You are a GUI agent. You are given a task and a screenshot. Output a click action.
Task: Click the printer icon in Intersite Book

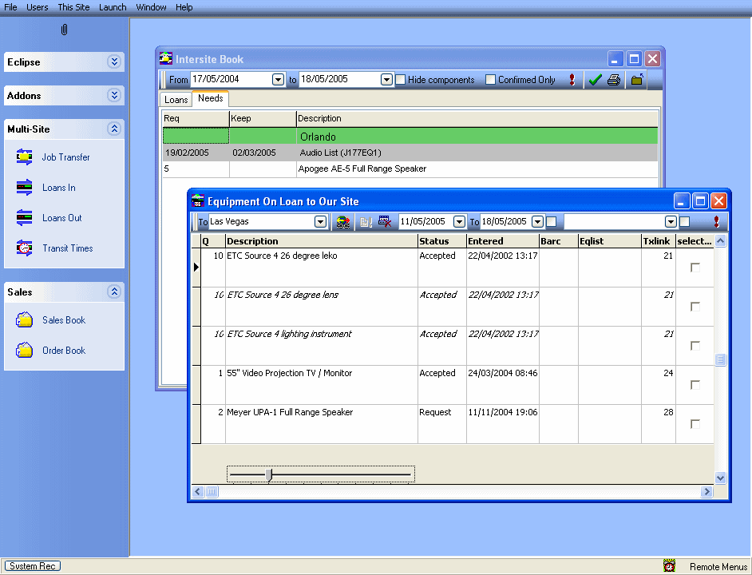tap(614, 80)
